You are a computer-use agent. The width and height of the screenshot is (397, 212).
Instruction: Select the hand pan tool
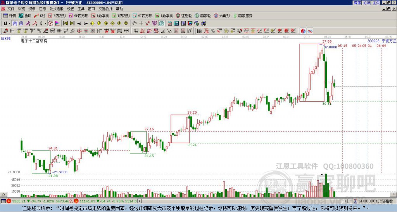[135, 24]
